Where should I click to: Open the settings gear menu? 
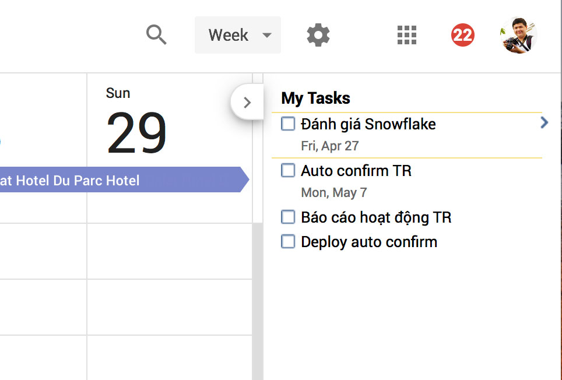(318, 35)
